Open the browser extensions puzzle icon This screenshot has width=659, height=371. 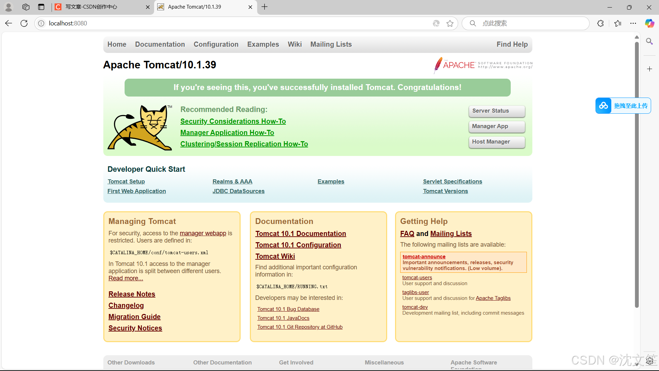(x=600, y=23)
